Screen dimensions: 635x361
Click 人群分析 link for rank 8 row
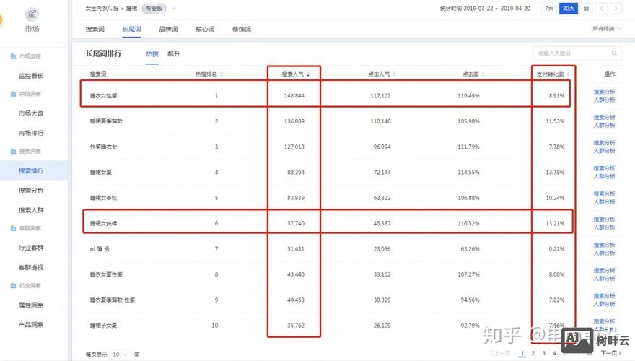(x=604, y=279)
